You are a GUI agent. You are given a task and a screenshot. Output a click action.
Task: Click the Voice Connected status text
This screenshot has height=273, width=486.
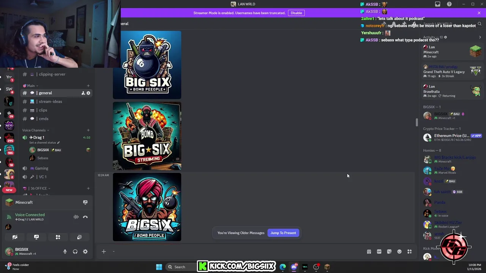[x=30, y=215]
